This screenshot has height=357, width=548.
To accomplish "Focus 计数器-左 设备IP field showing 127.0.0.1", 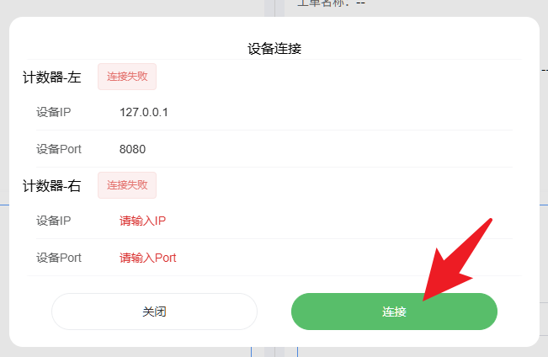I will click(316, 112).
